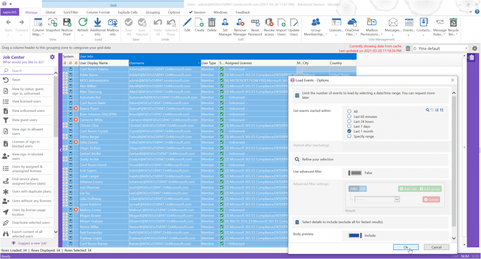
Task: Select the 'All' events radio button
Action: [x=349, y=111]
